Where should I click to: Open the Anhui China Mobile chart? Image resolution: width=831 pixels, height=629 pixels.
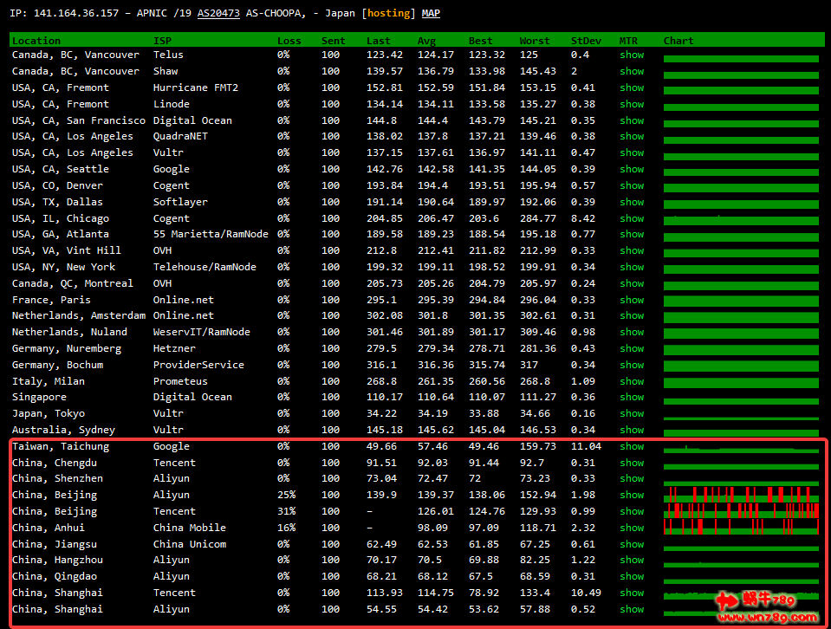741,528
